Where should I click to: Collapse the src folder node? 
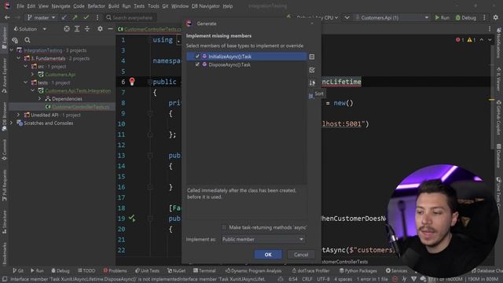tap(26, 66)
